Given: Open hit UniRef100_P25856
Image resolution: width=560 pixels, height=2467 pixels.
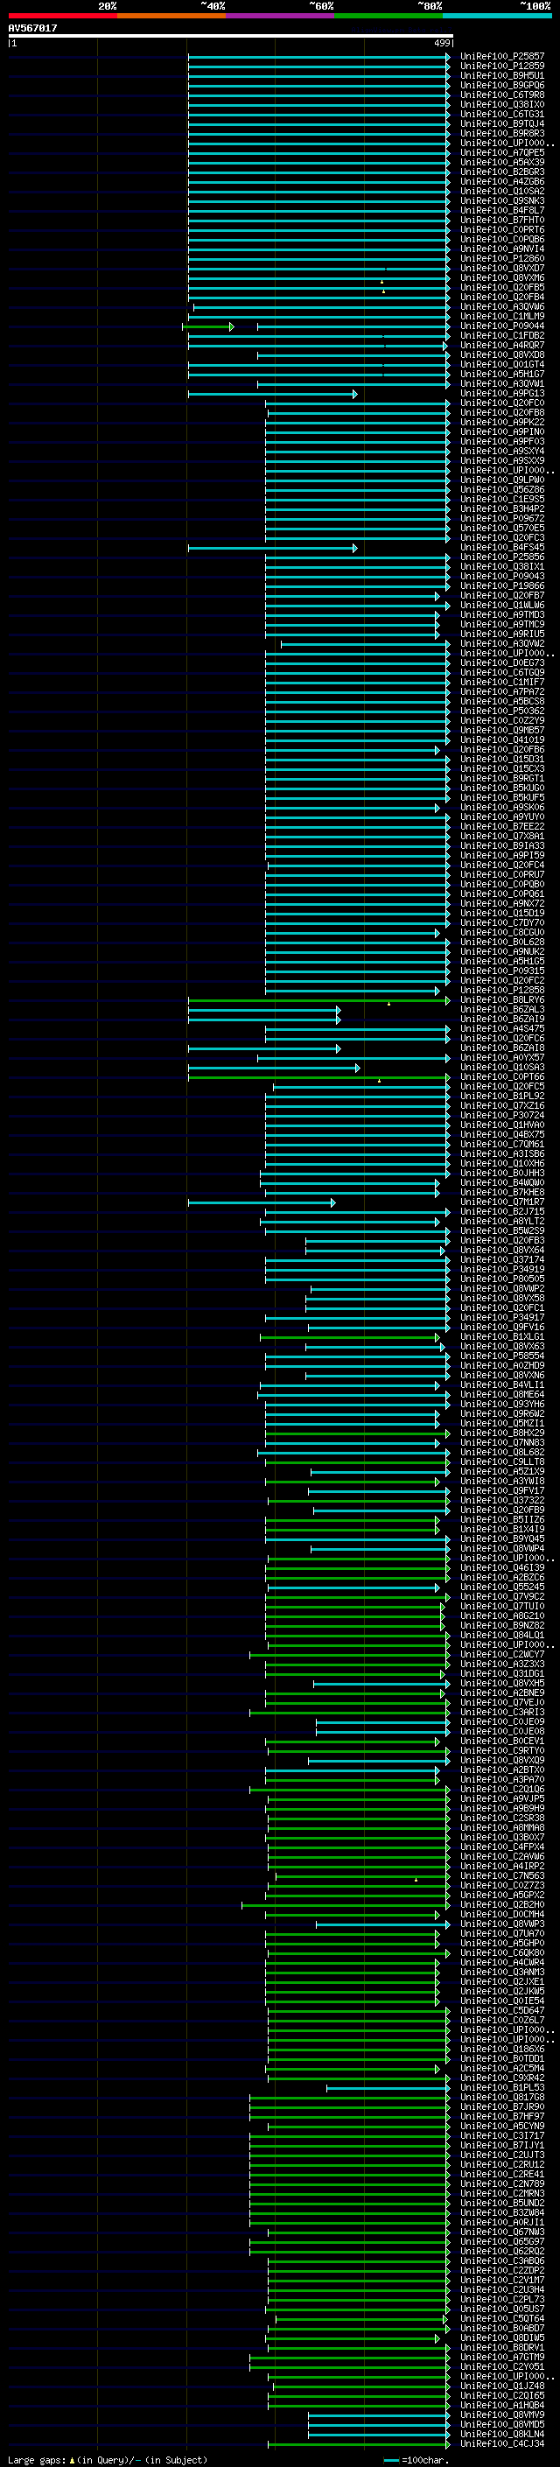Looking at the screenshot, I should (x=501, y=557).
